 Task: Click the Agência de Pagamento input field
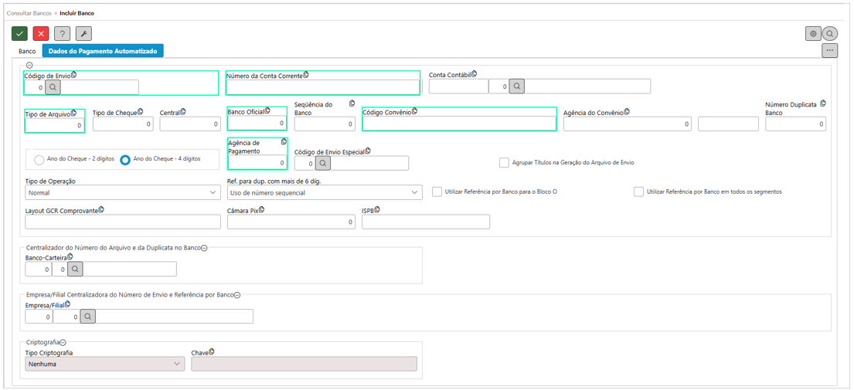(x=257, y=163)
